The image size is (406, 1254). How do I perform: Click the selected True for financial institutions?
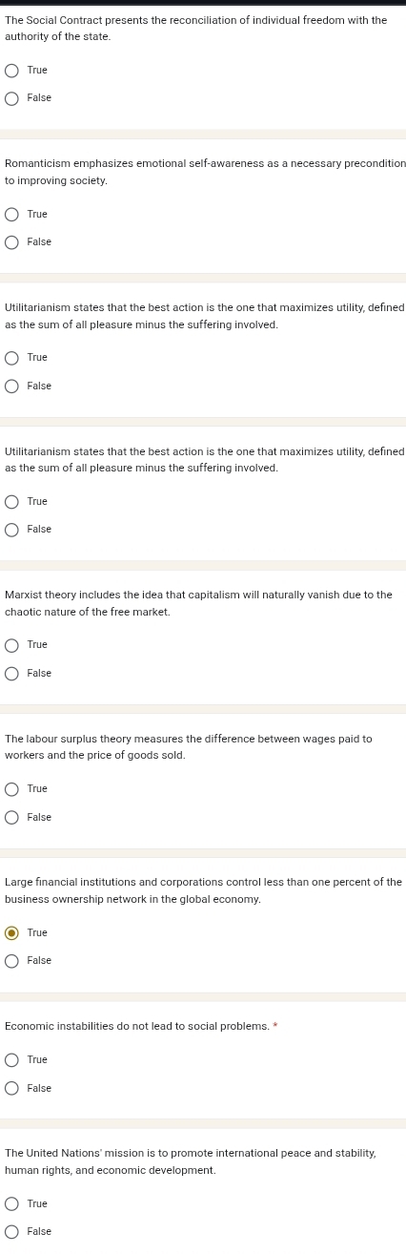pos(12,933)
